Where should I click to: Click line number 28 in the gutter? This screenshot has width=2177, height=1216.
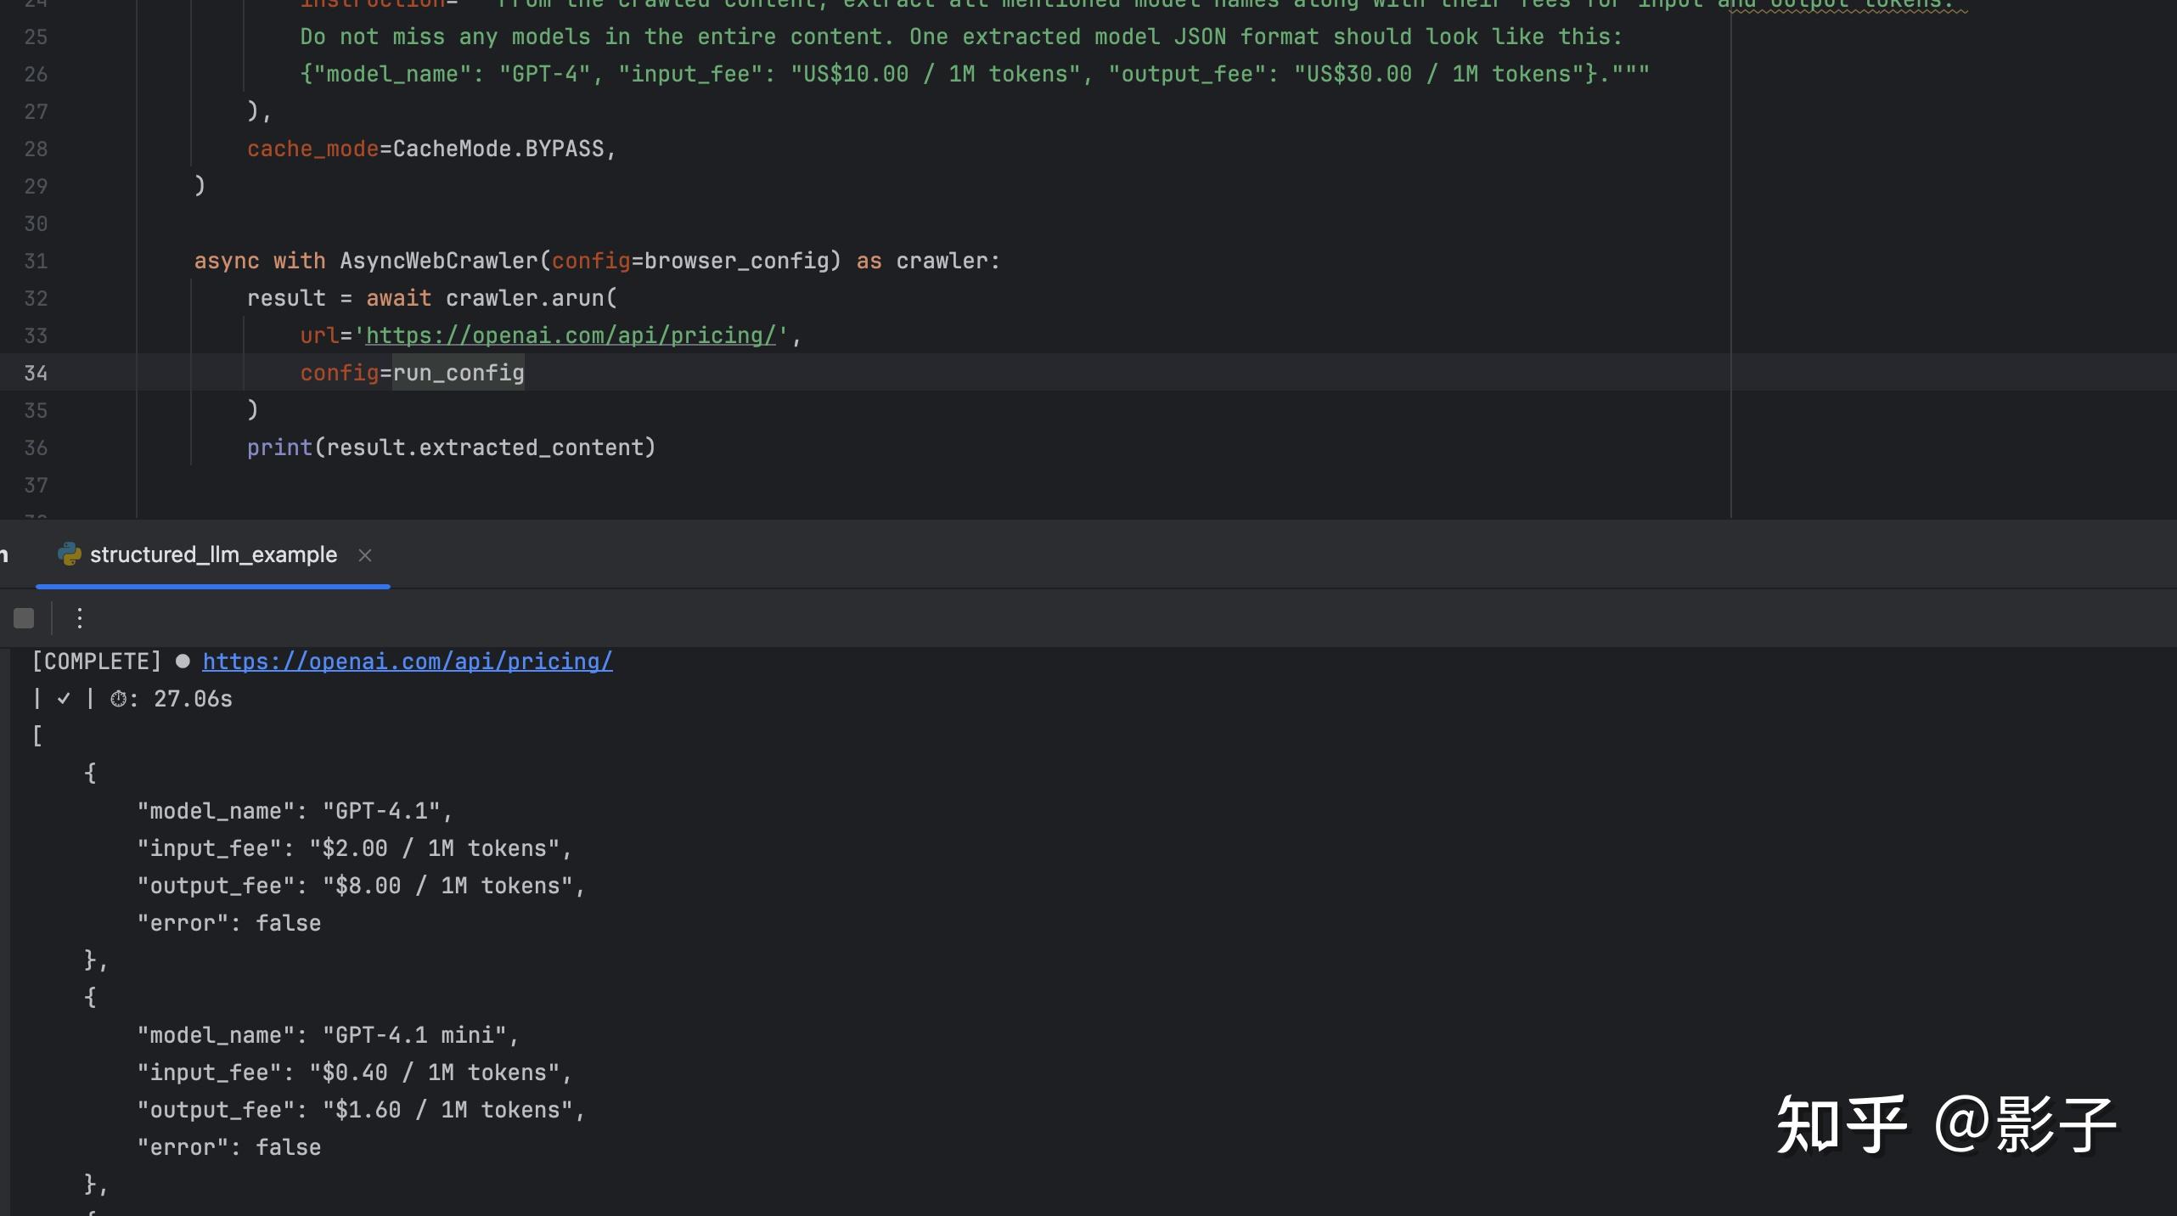click(x=36, y=149)
